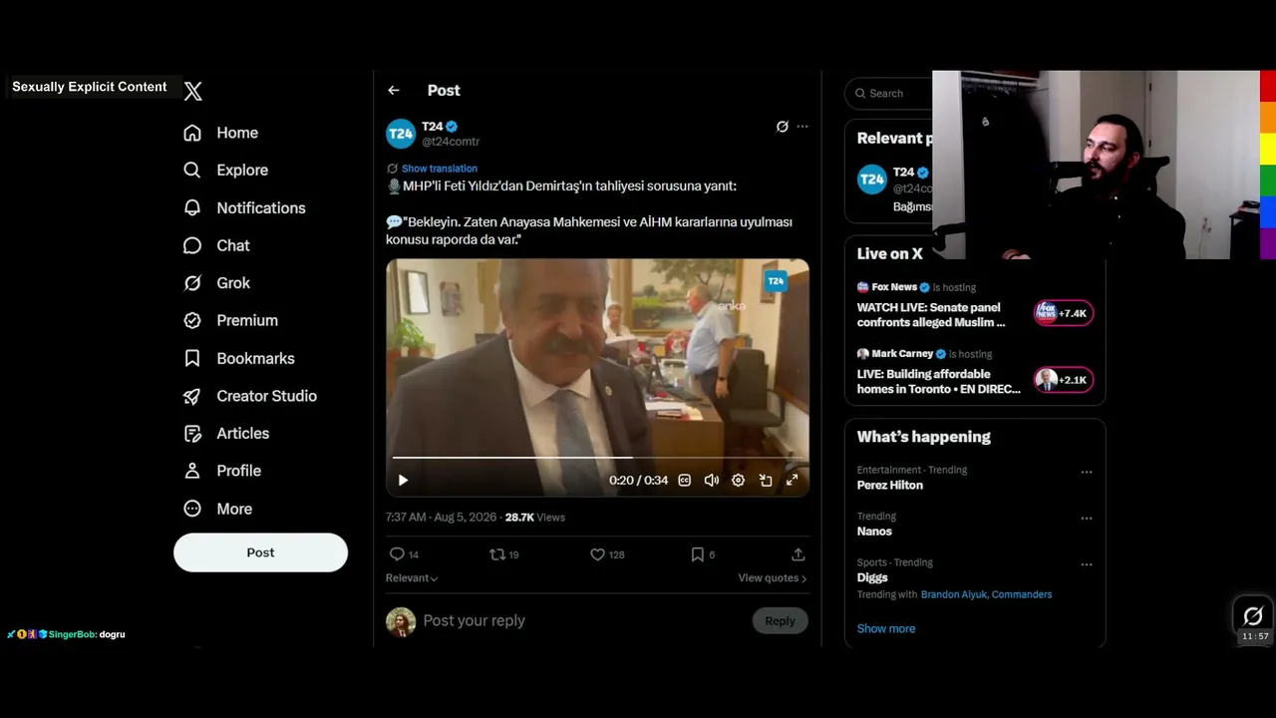Sort replies using the Relevant dropdown

point(412,578)
